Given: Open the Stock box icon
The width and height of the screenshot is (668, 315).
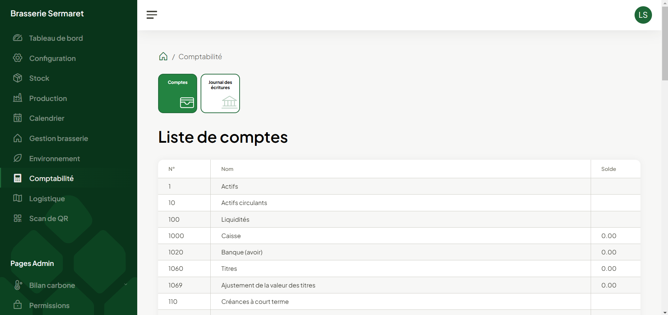Looking at the screenshot, I should coord(18,78).
